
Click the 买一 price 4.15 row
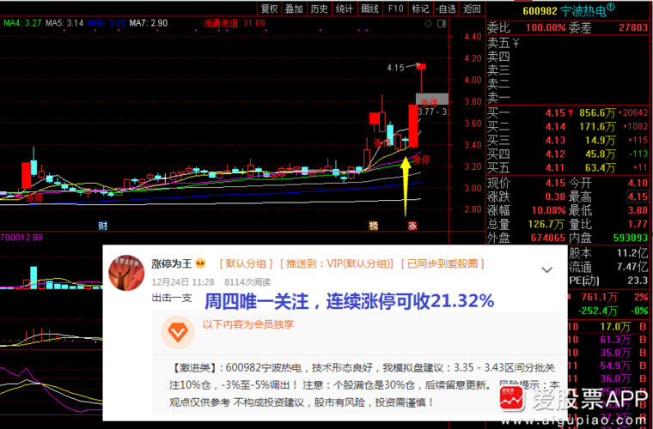tap(568, 112)
